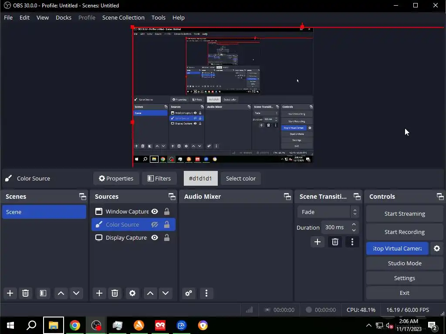Open the File menu
This screenshot has width=446, height=334.
[8, 17]
